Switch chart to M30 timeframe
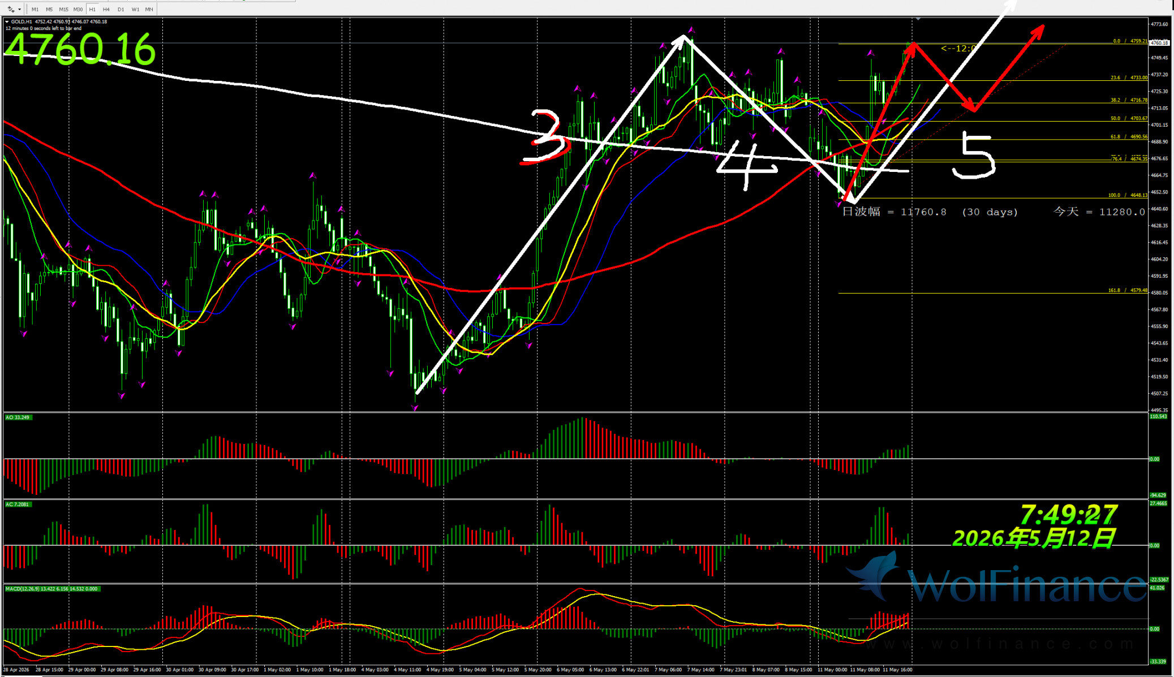The width and height of the screenshot is (1174, 677). [78, 9]
